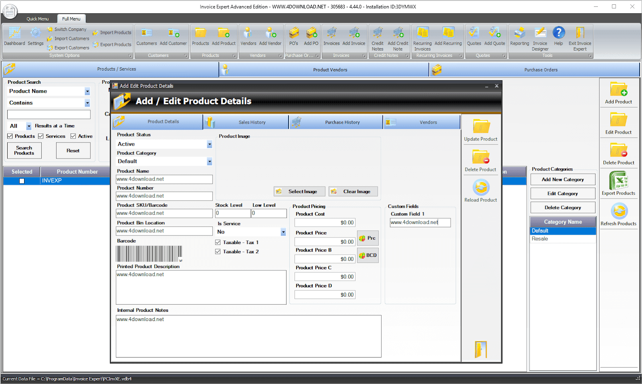Click the Custom Field 1 input
This screenshot has height=384, width=642.
(x=420, y=222)
